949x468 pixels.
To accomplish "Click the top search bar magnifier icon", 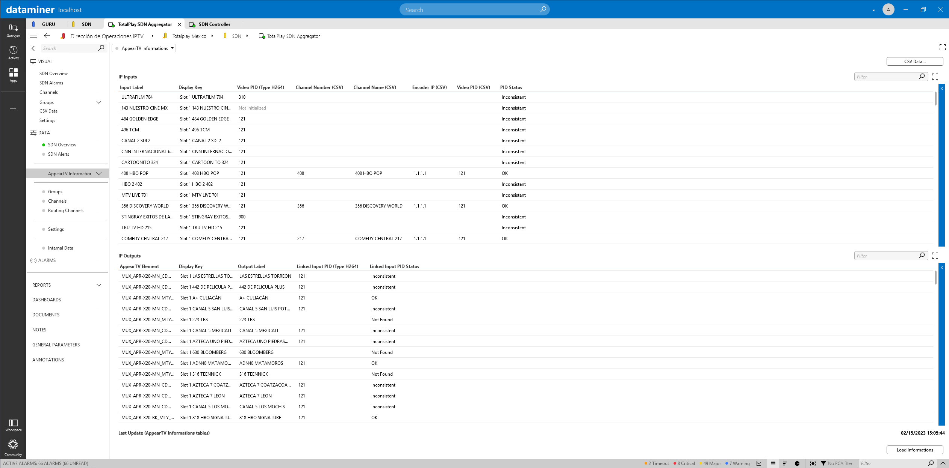I will coord(543,9).
